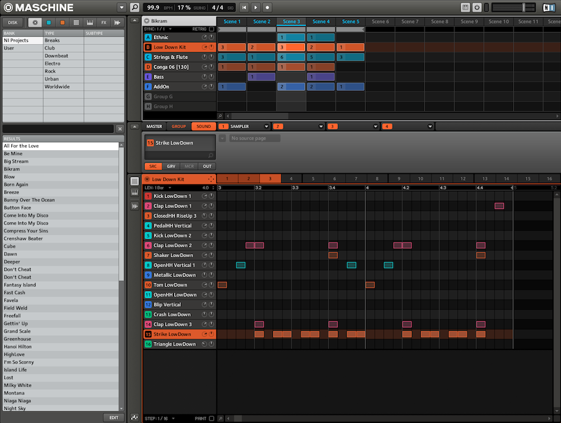Open the module slot 2 dropdown

click(x=321, y=126)
